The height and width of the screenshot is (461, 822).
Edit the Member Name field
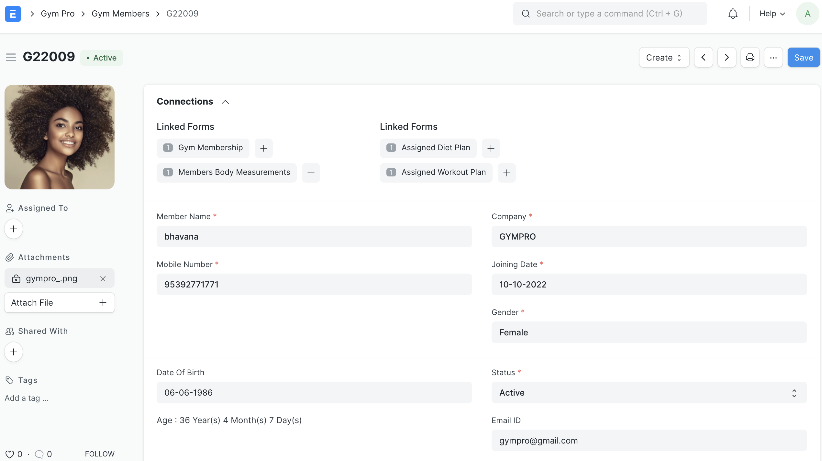314,237
